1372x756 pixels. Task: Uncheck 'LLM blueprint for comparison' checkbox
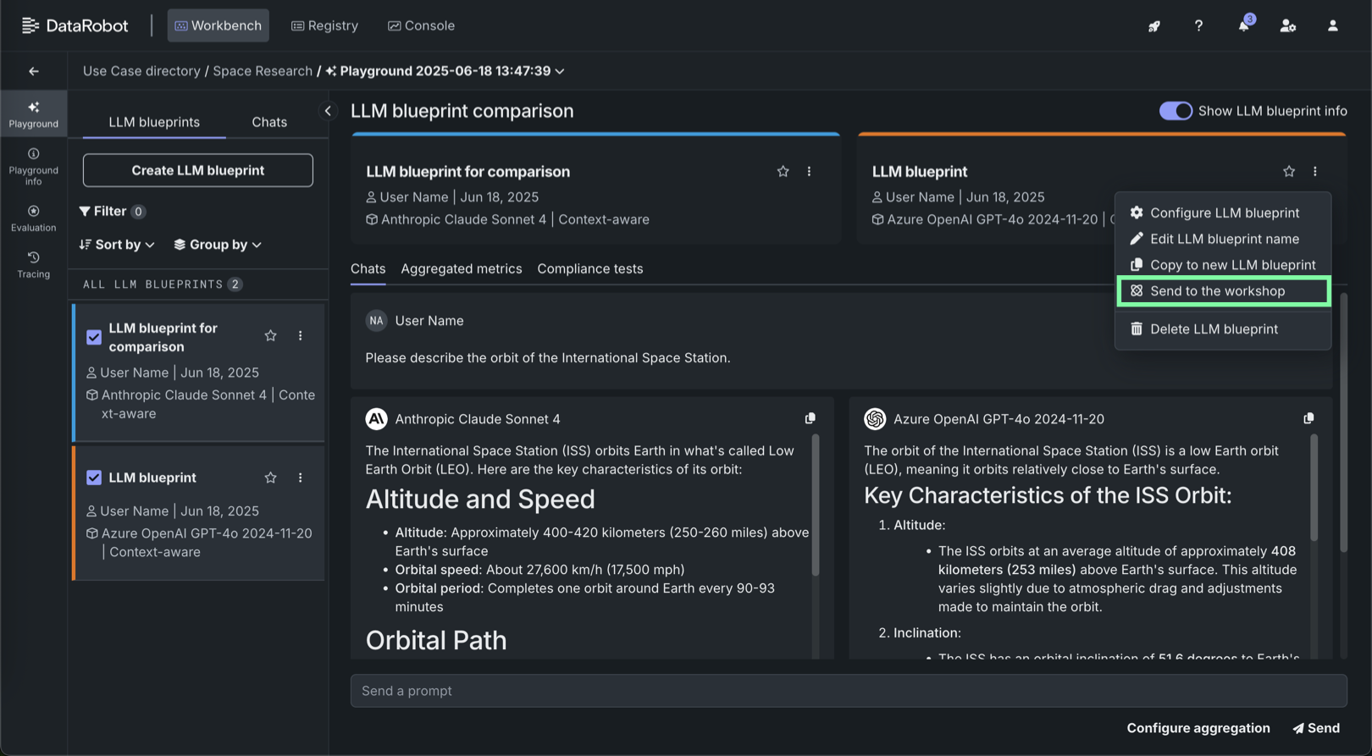[x=94, y=337]
